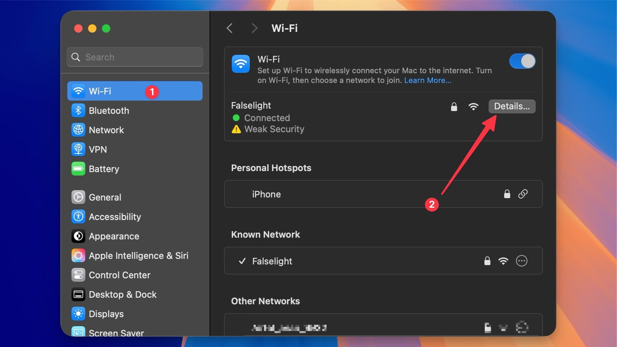Open VPN settings in the sidebar
Screen dimensions: 617x347
98,149
